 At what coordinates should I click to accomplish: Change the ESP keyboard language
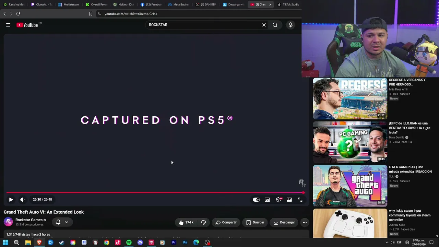point(399,243)
